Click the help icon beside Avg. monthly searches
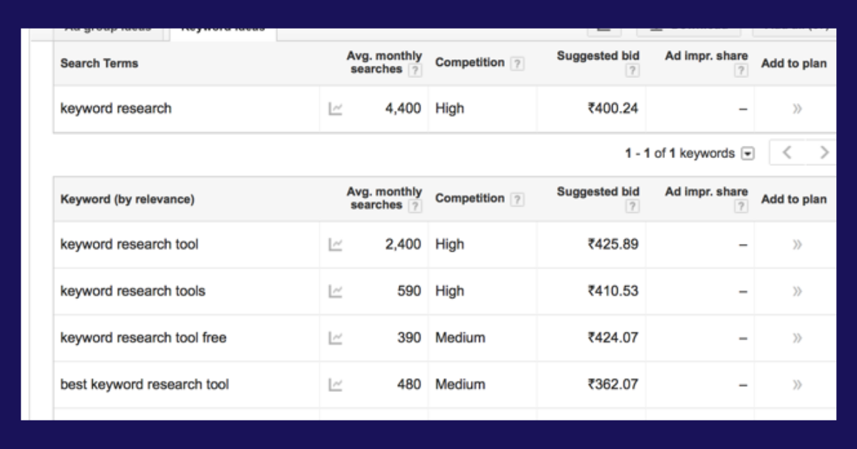 [414, 70]
